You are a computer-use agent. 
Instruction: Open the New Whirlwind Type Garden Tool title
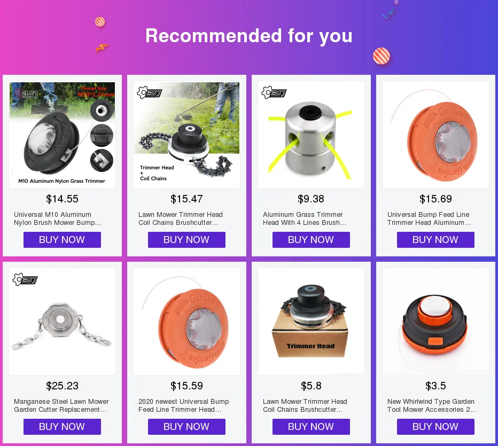tap(432, 405)
